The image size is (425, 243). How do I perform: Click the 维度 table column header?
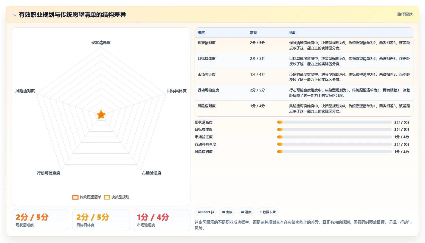(x=201, y=33)
